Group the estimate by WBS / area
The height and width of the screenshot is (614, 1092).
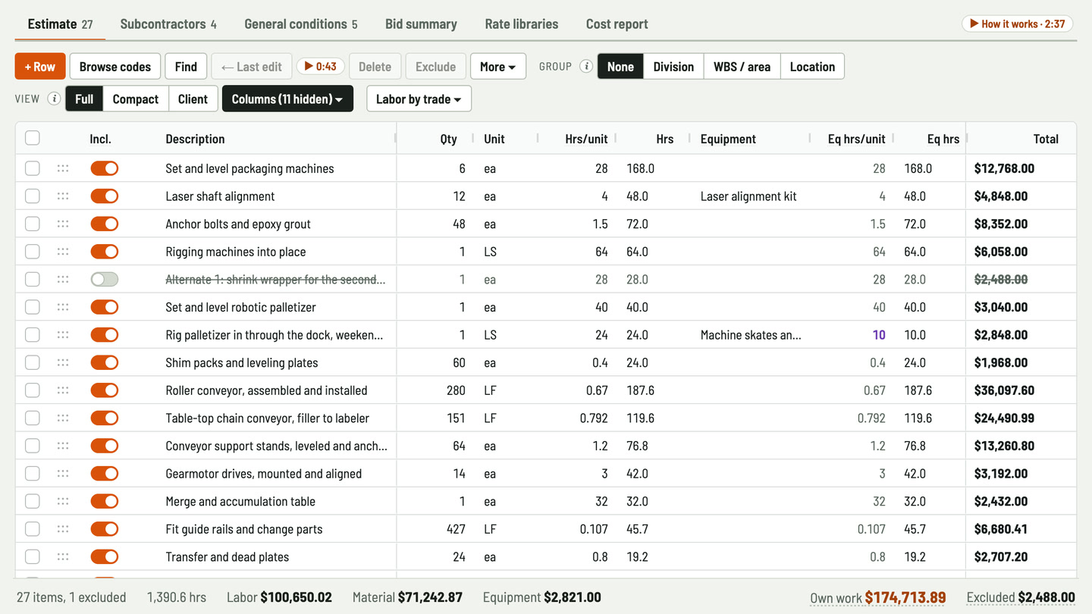point(742,67)
